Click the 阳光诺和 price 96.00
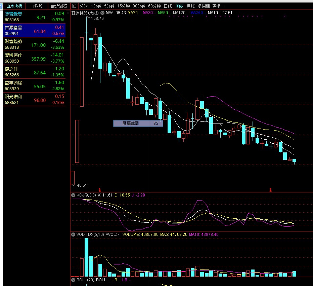Screen dimensions: 313x286 pyautogui.click(x=40, y=100)
